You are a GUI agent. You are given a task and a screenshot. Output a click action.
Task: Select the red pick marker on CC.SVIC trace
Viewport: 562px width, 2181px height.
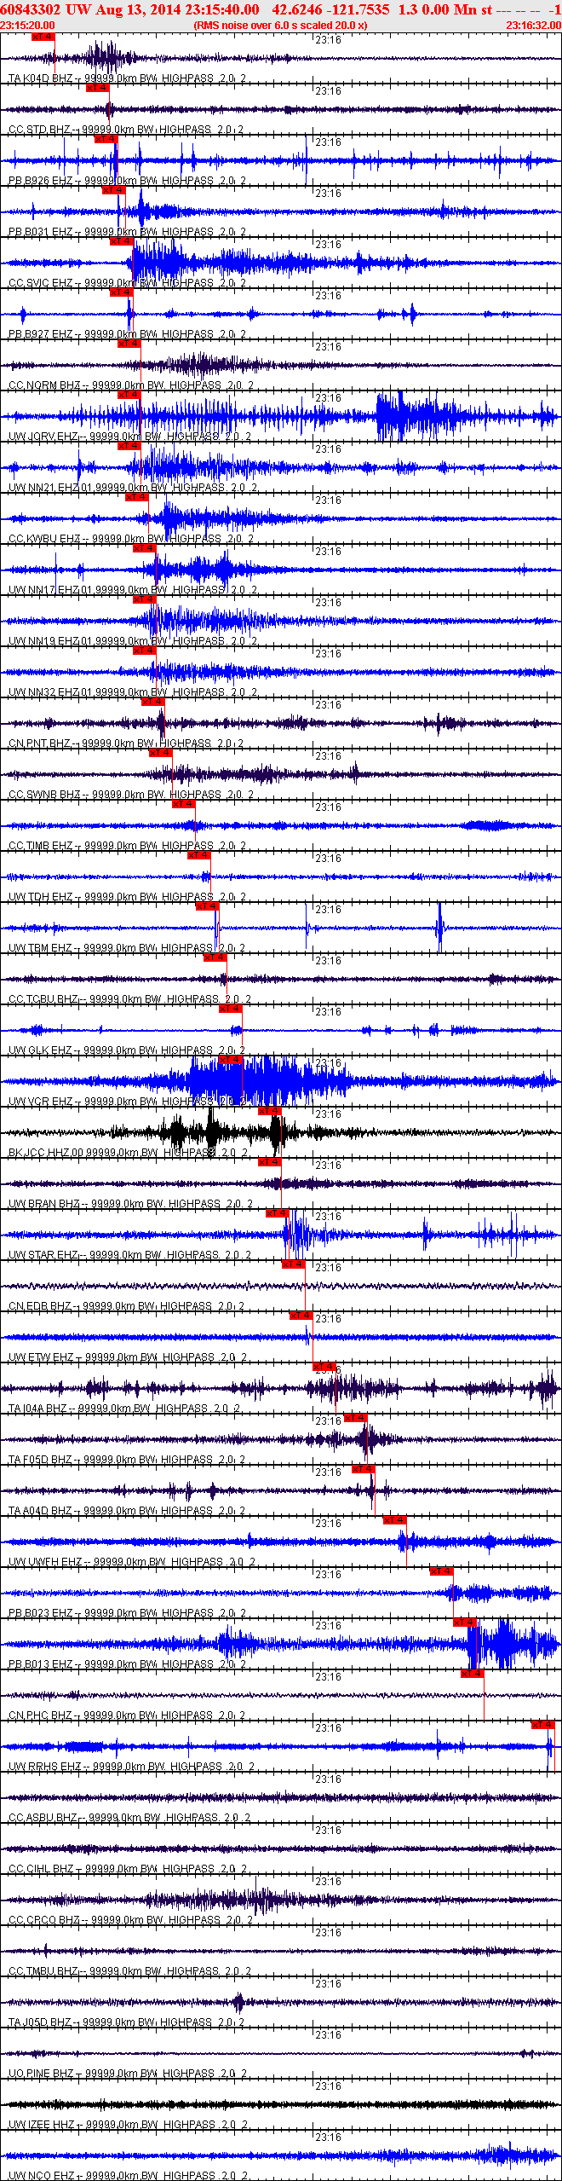(122, 241)
